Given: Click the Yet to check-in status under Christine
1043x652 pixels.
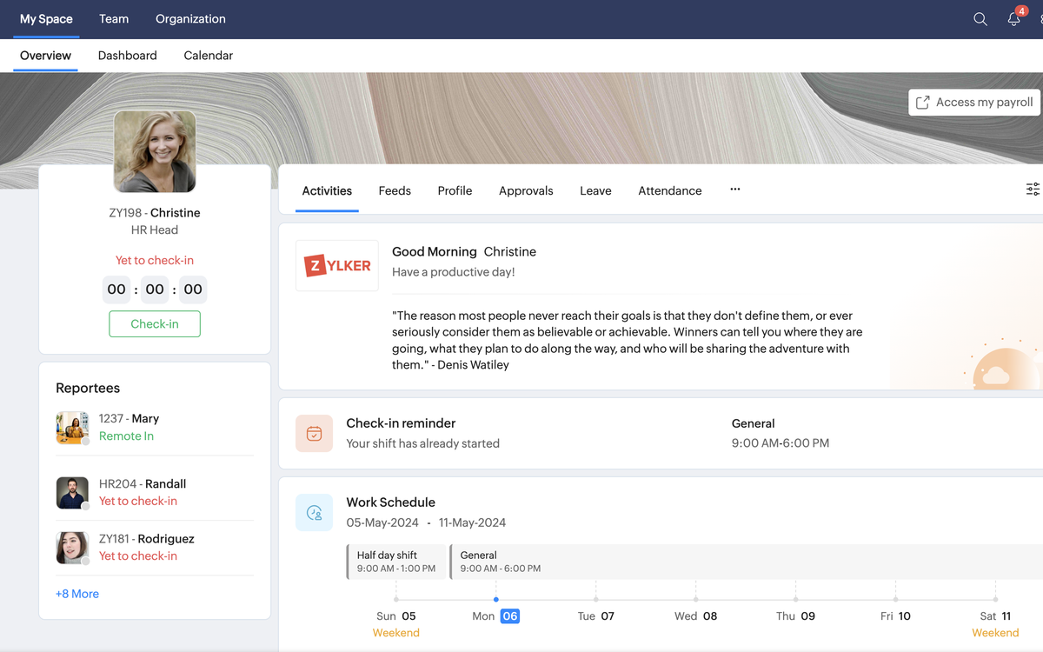Looking at the screenshot, I should [x=155, y=260].
